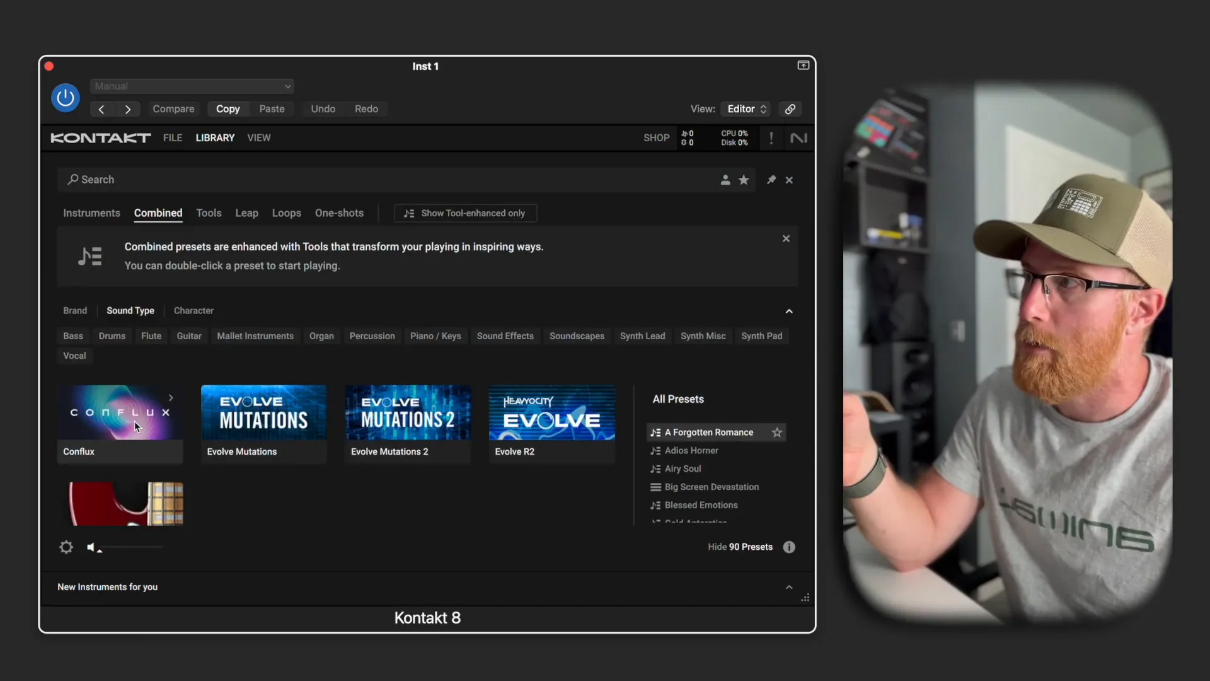The width and height of the screenshot is (1210, 681).
Task: Adjust the preview volume slider
Action: click(x=131, y=547)
